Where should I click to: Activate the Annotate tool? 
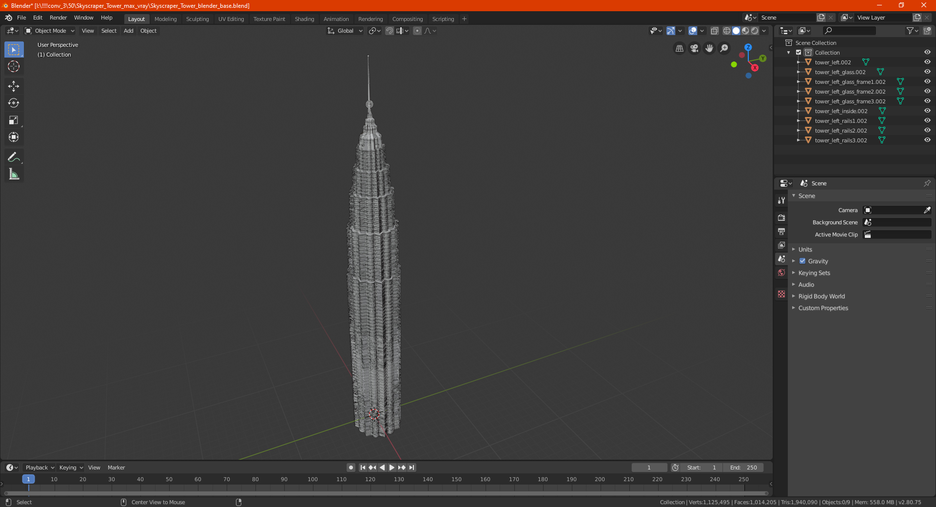click(x=14, y=157)
